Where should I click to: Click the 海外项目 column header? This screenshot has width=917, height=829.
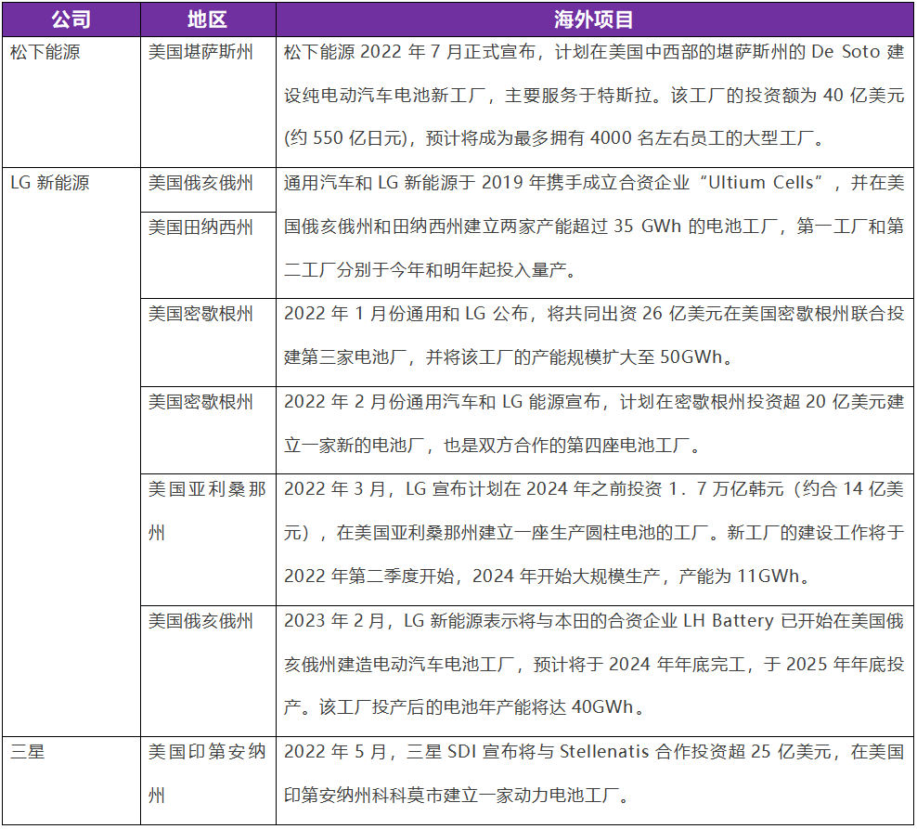point(594,19)
